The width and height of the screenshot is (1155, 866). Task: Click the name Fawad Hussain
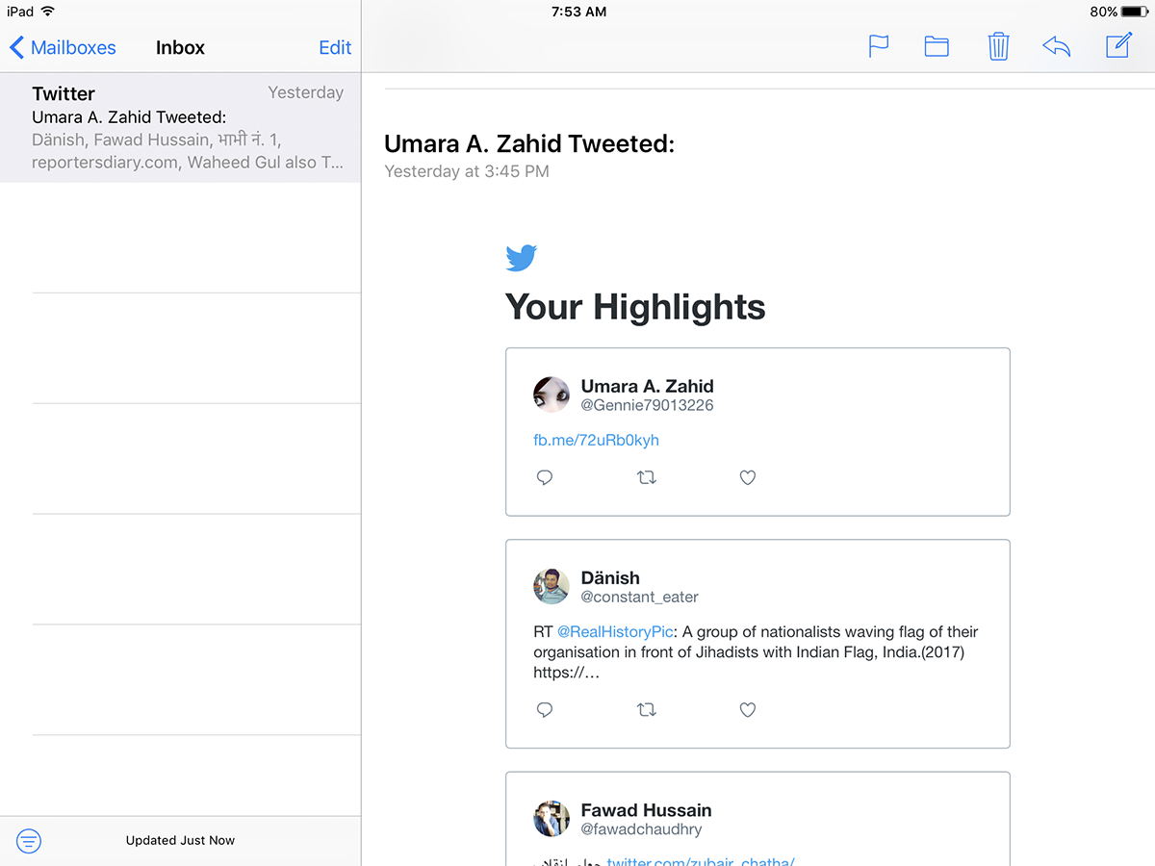click(646, 809)
